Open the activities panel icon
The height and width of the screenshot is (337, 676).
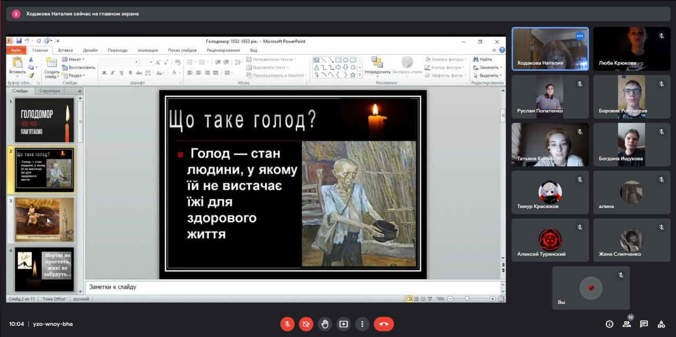[661, 324]
